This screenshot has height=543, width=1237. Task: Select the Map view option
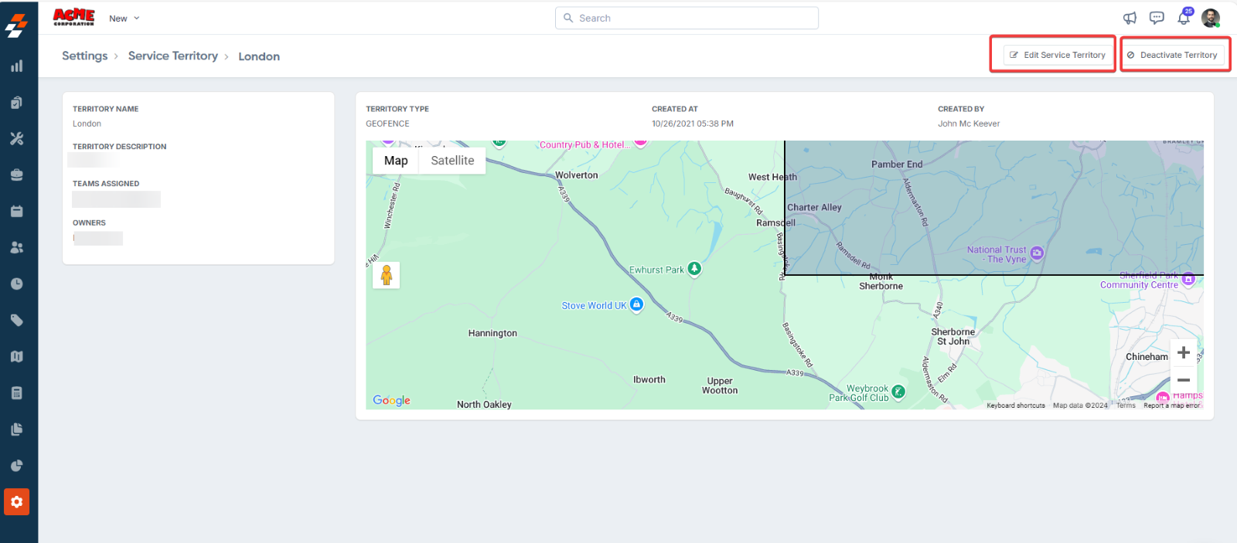(396, 161)
